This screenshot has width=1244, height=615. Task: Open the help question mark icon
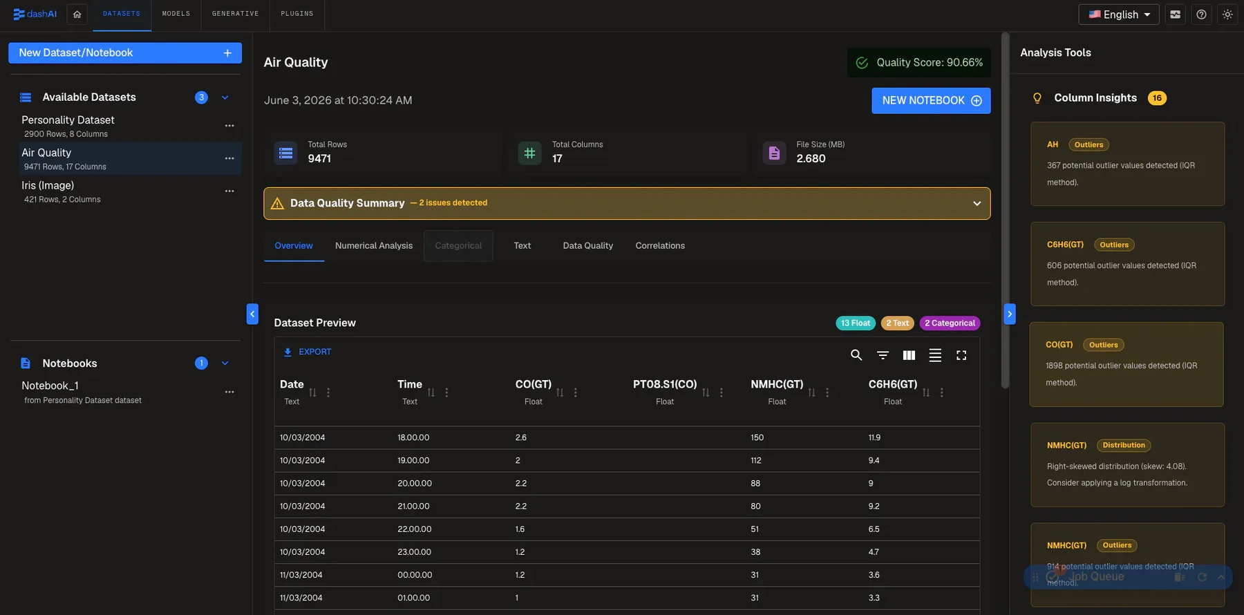(1201, 15)
